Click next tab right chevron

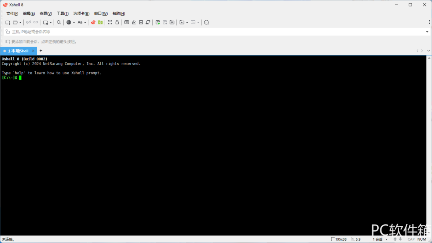coord(422,51)
